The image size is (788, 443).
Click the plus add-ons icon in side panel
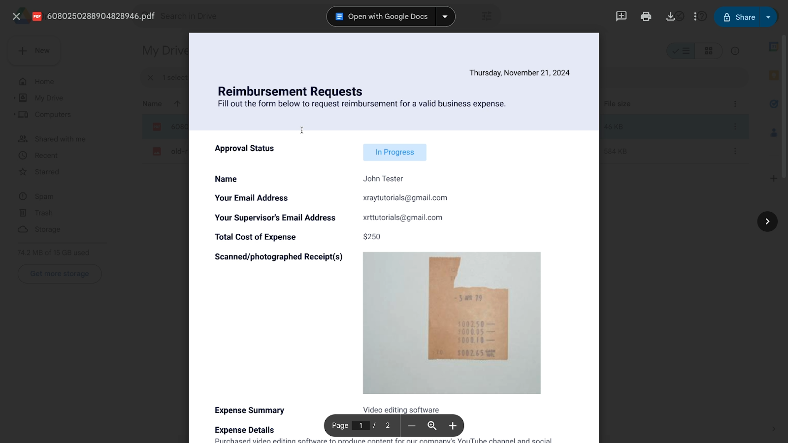coord(774,178)
